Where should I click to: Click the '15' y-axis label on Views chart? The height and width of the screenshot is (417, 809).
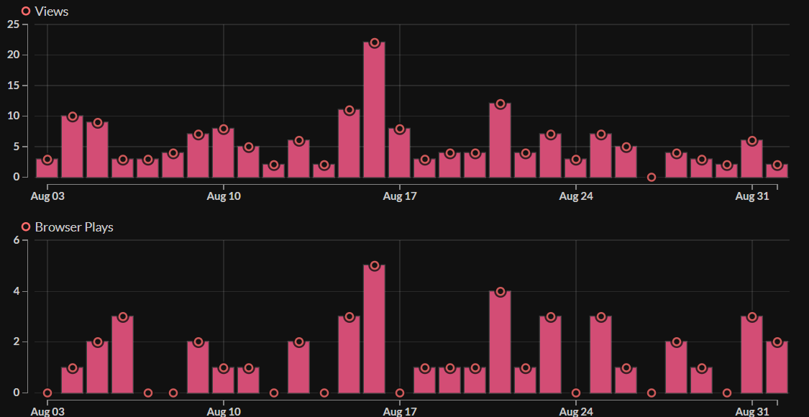pos(14,85)
